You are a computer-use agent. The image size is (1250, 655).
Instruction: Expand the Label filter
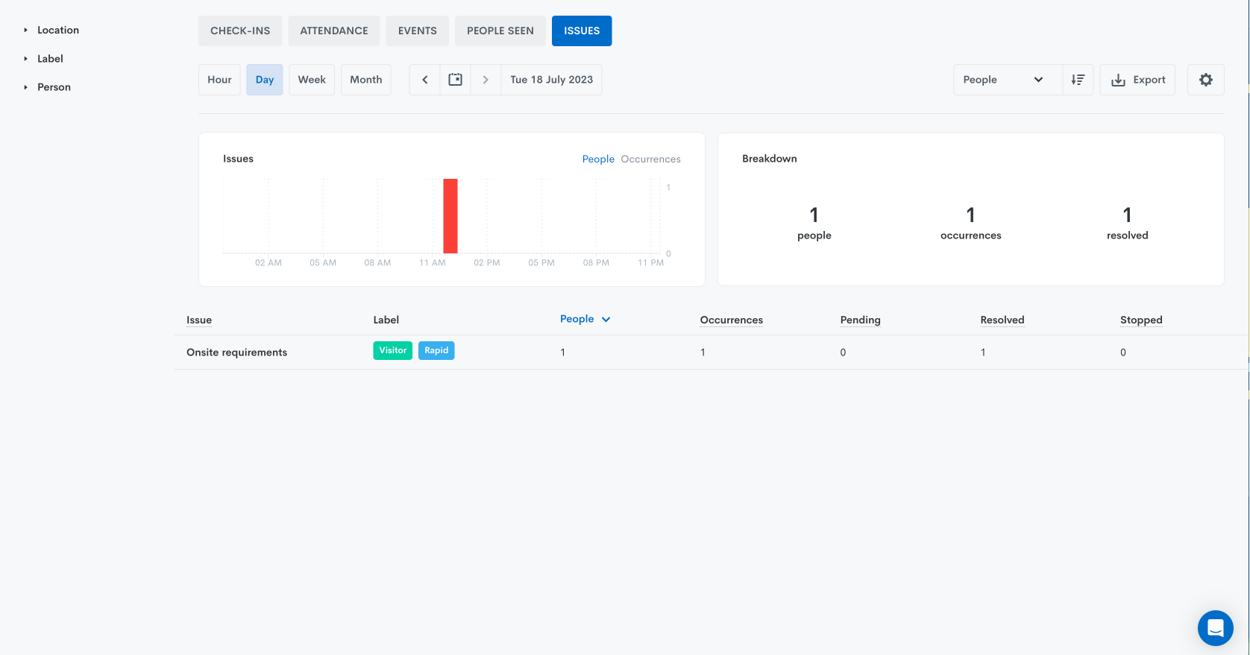click(43, 59)
